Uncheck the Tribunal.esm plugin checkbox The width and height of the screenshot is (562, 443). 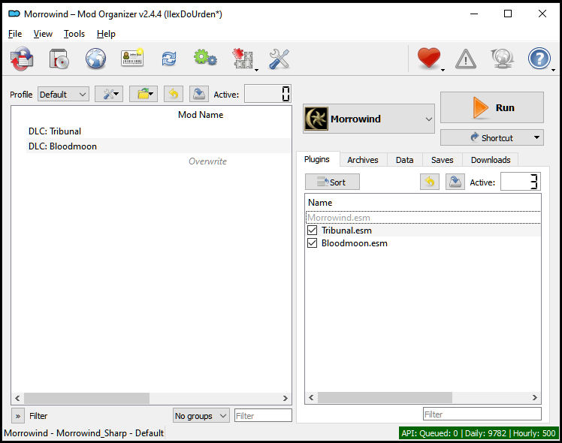coord(313,231)
